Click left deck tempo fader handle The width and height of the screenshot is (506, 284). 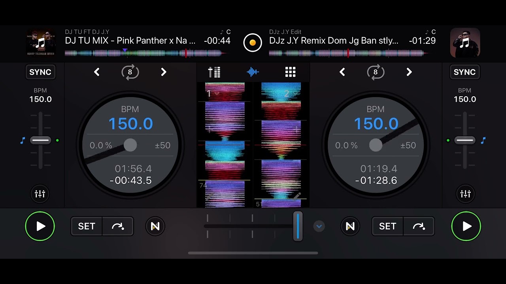[x=40, y=140]
